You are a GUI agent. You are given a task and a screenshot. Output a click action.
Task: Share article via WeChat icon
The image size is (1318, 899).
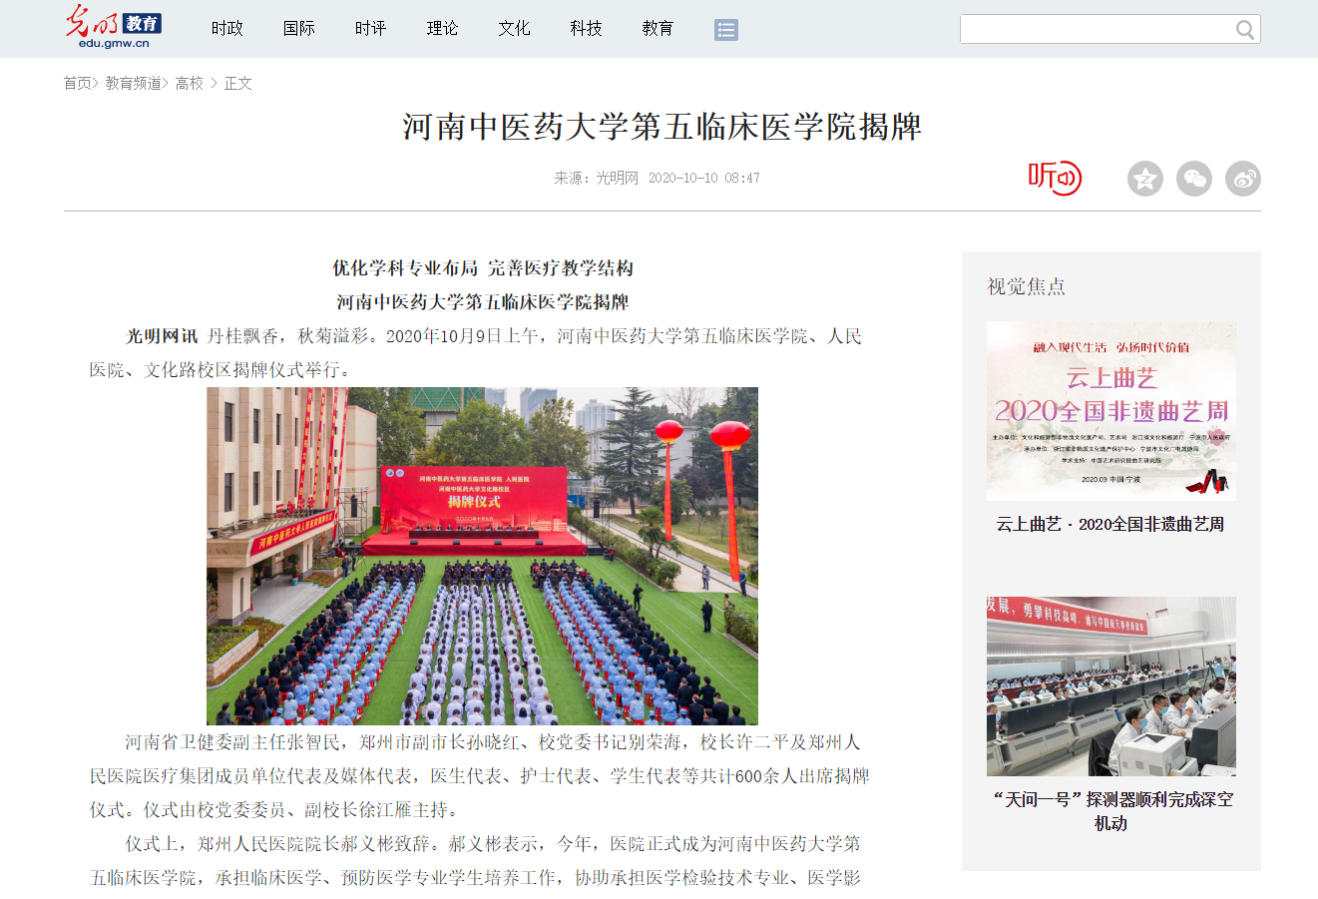[1193, 179]
